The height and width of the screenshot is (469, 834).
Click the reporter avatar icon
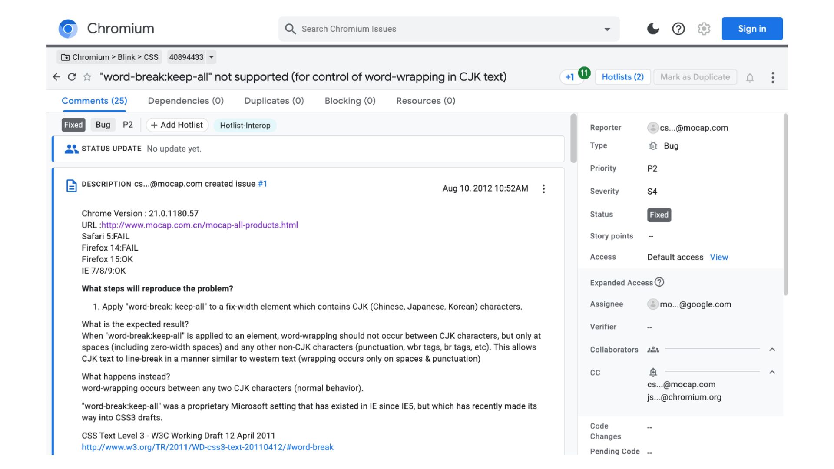[x=652, y=128]
